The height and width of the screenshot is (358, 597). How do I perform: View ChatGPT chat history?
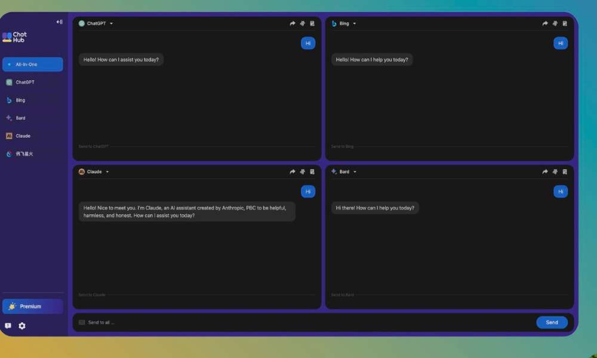pos(312,24)
